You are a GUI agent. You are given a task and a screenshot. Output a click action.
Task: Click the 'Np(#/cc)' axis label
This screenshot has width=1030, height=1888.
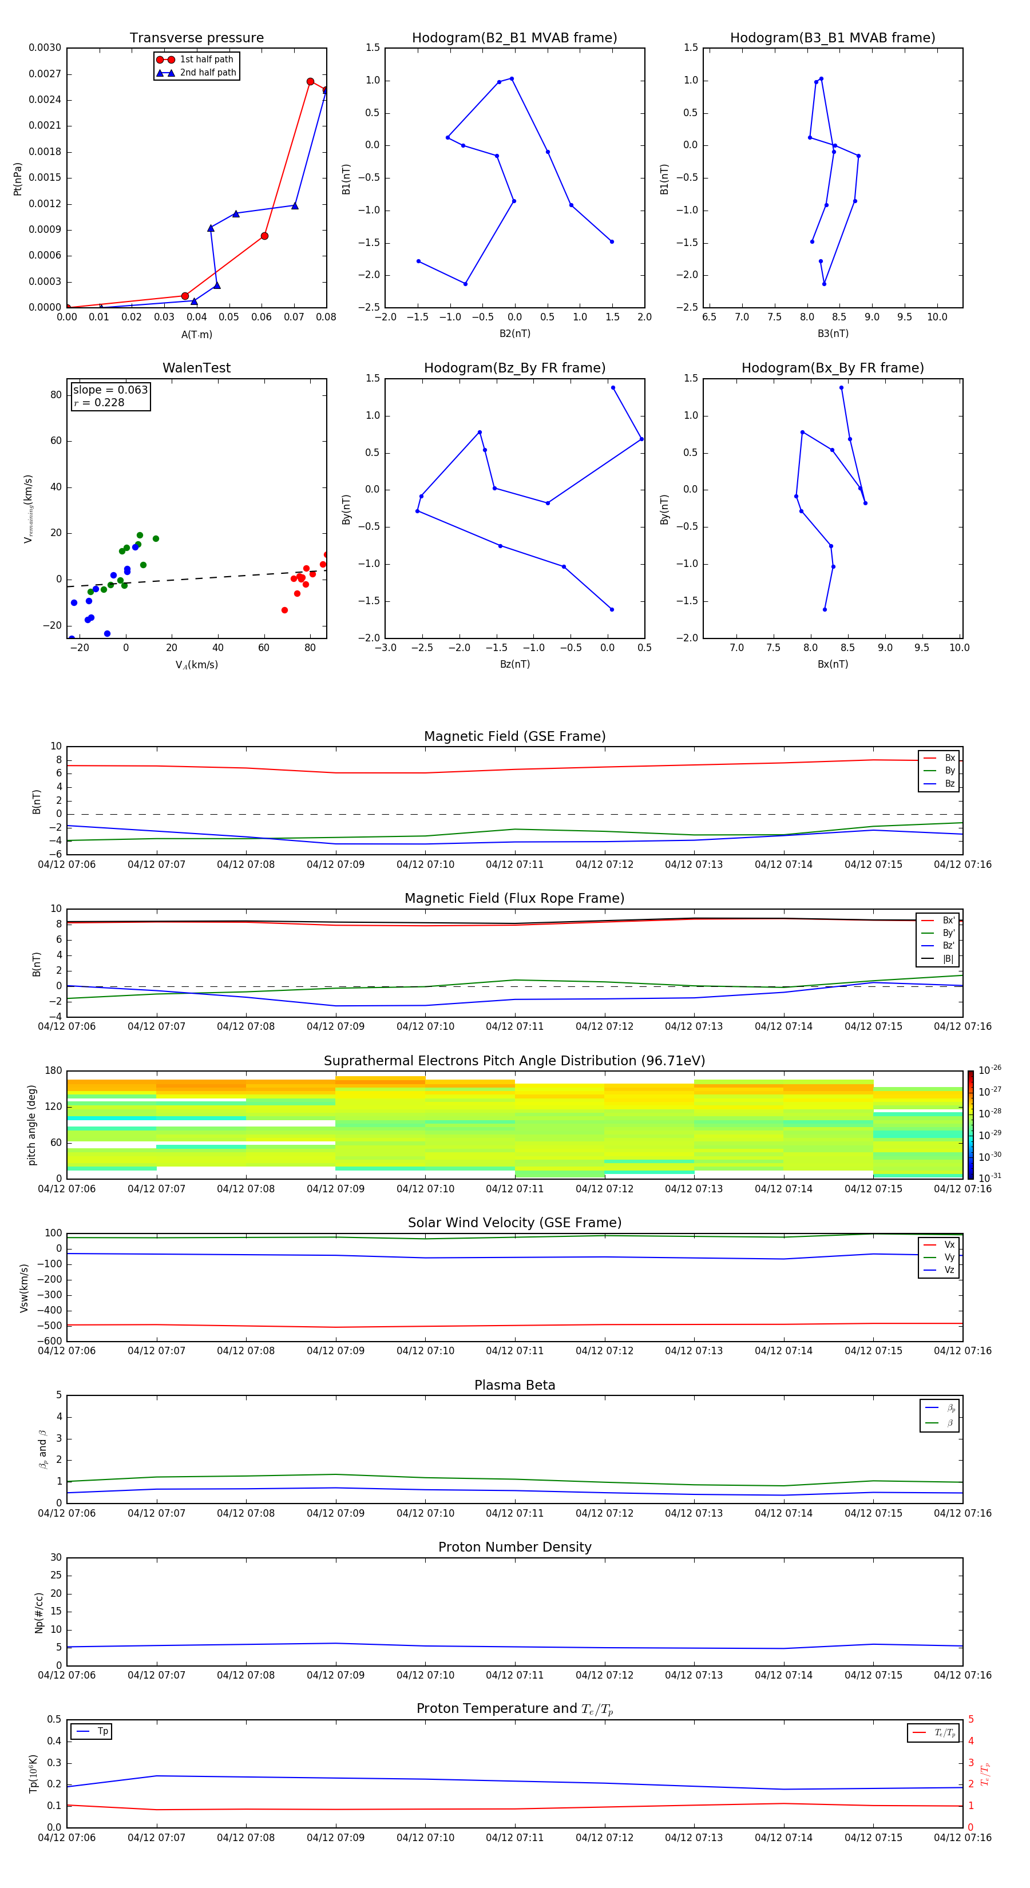click(39, 1612)
